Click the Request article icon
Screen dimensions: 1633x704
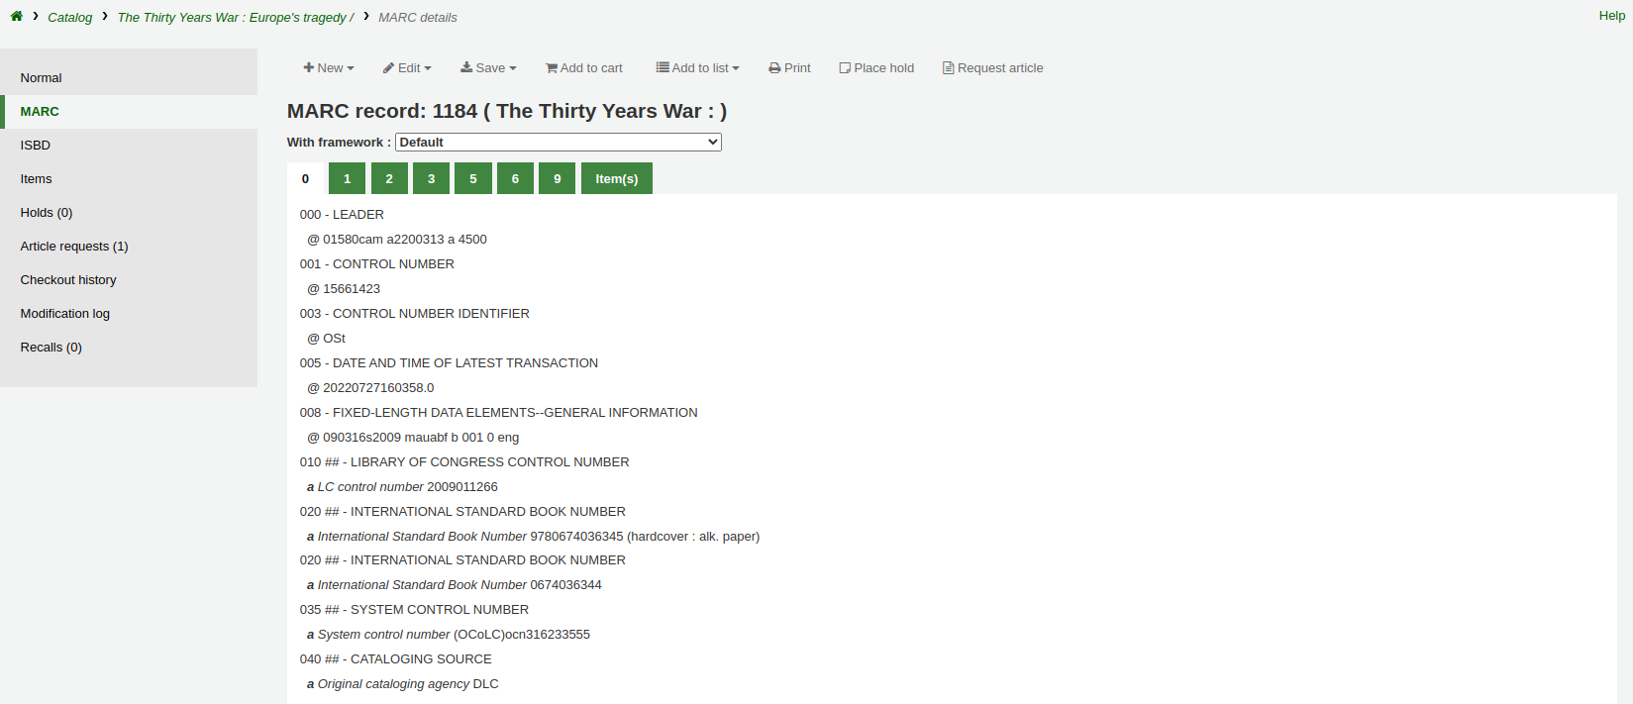(948, 68)
